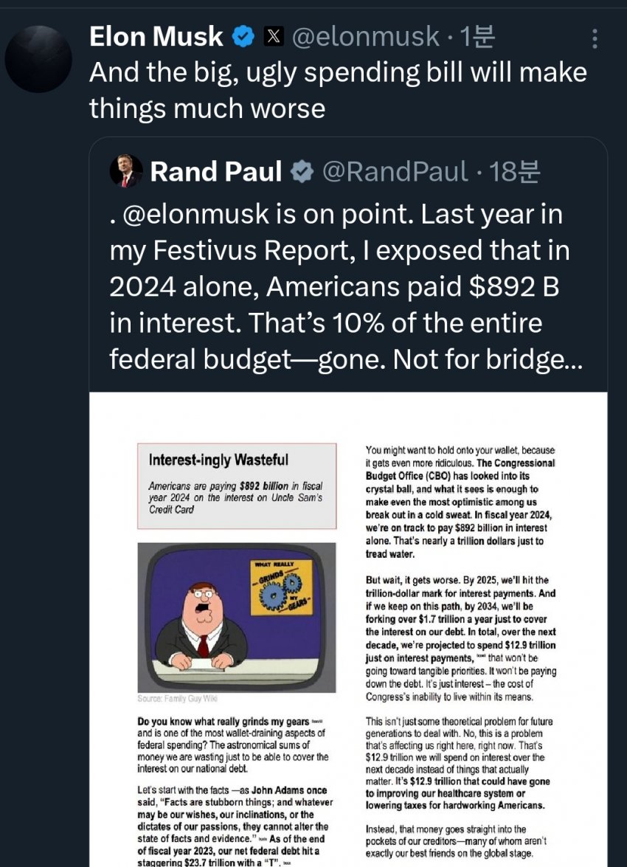Tap the 18분 timestamp on the quoted post

point(515,172)
